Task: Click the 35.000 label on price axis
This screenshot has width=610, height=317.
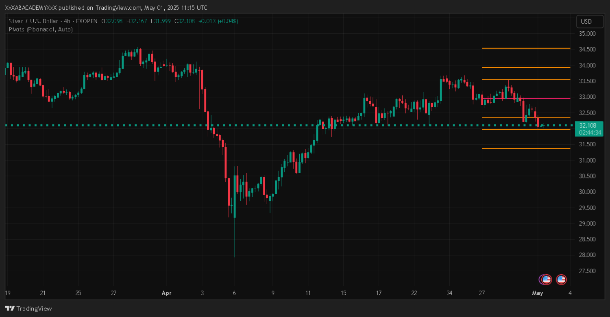Action: pos(586,33)
